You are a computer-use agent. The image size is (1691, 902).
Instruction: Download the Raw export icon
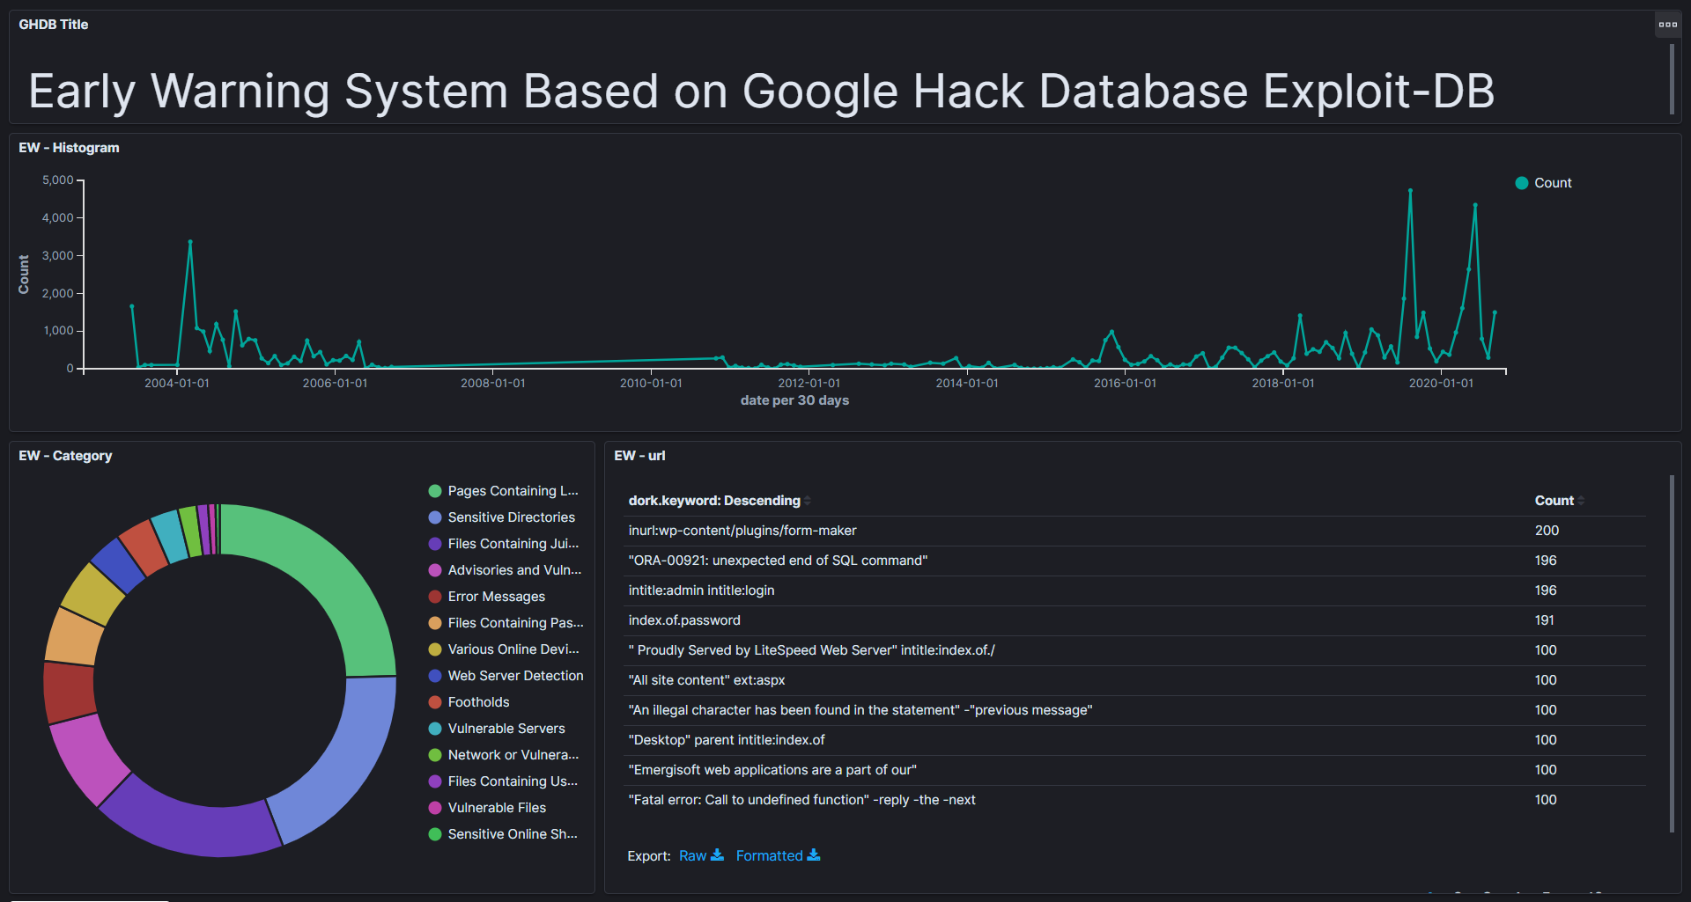click(x=717, y=855)
